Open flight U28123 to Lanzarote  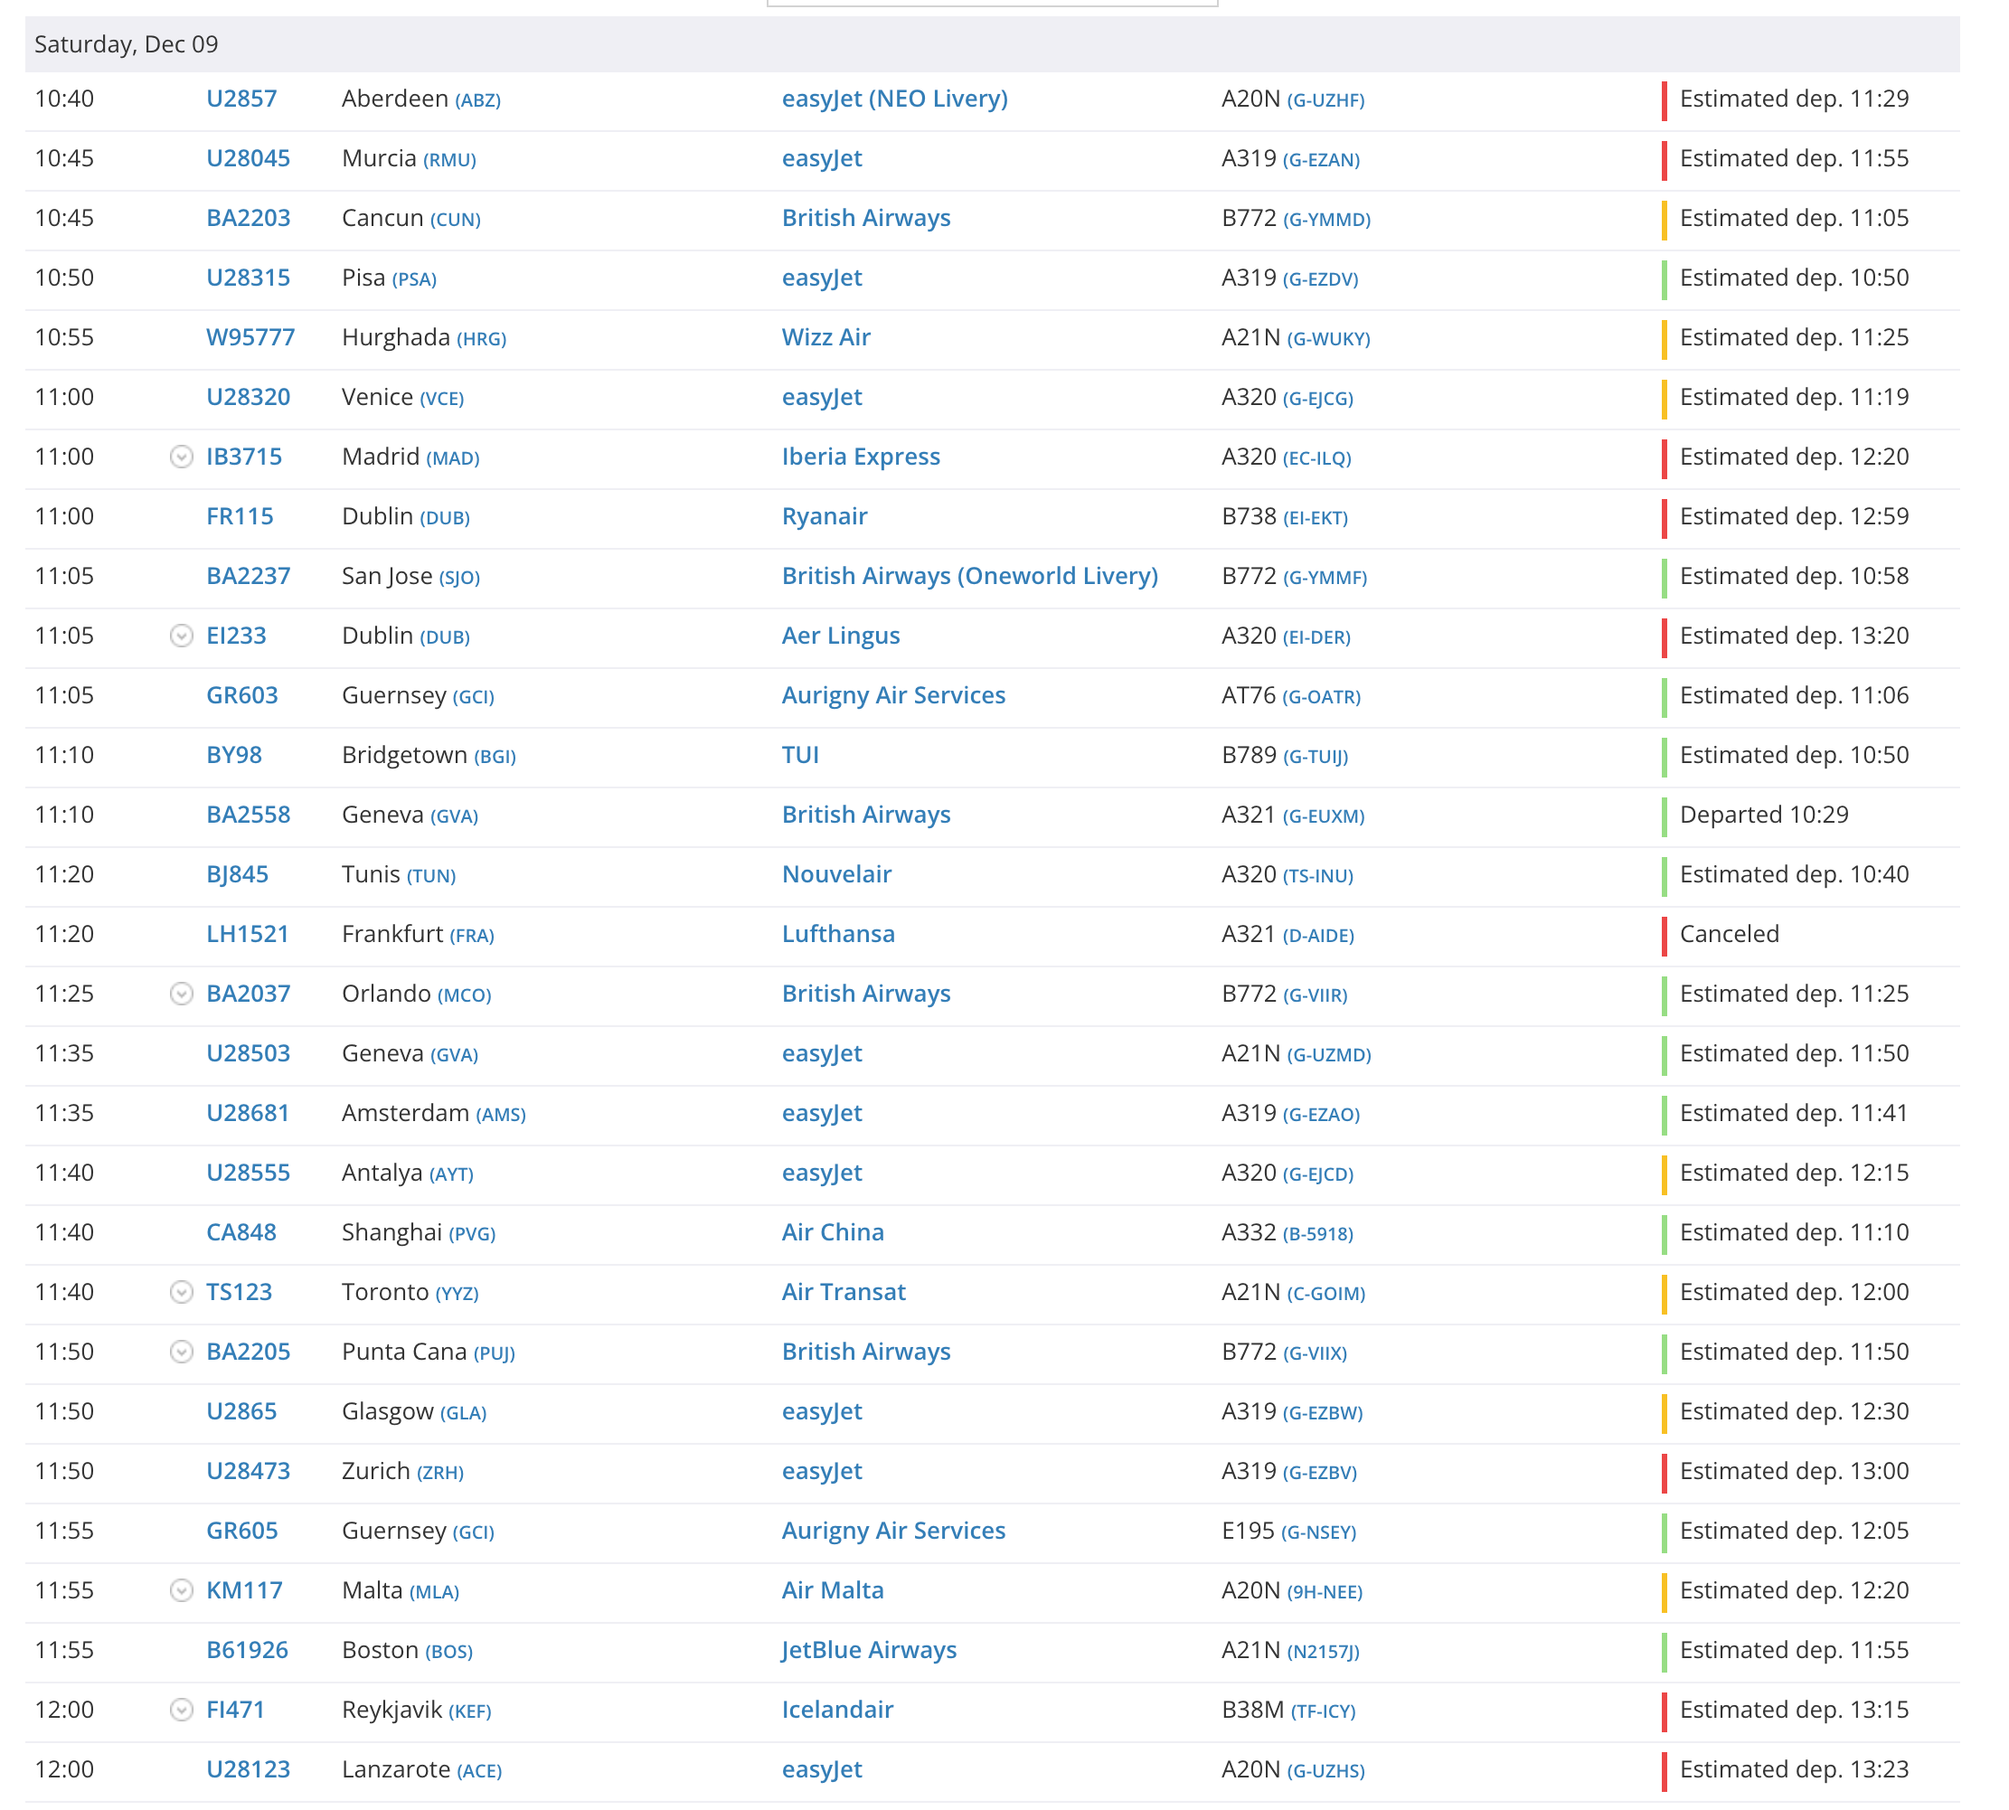(248, 1769)
